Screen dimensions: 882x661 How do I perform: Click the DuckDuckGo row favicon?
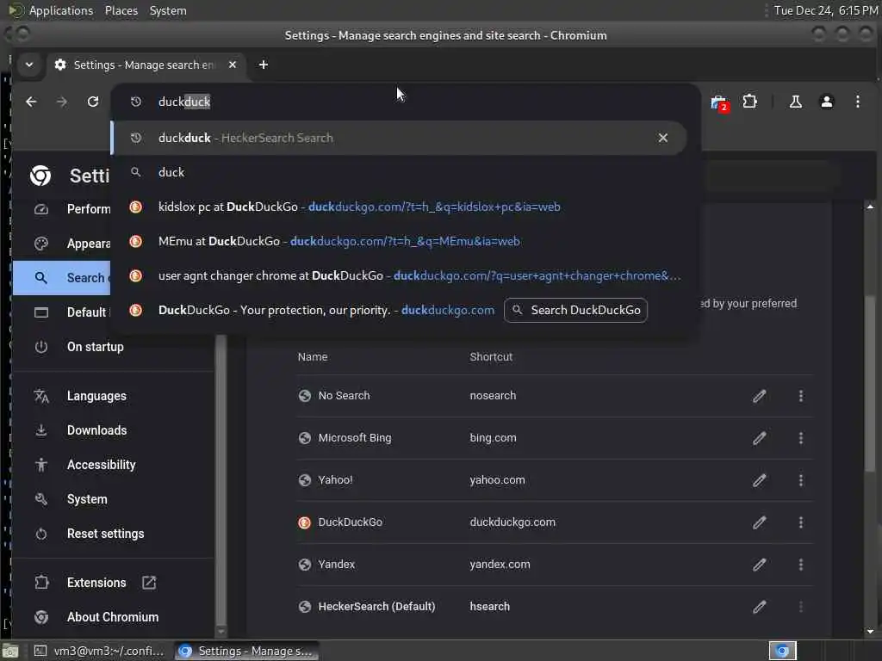point(304,522)
